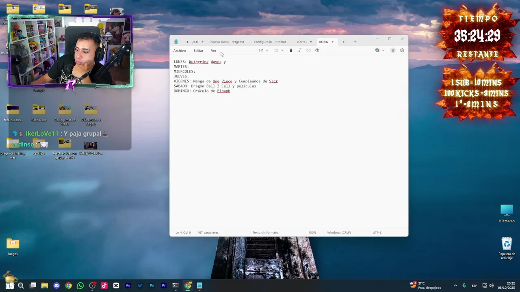Click the Copilot icon in Notepad
Viewport: 520px width, 292px height.
[x=377, y=50]
